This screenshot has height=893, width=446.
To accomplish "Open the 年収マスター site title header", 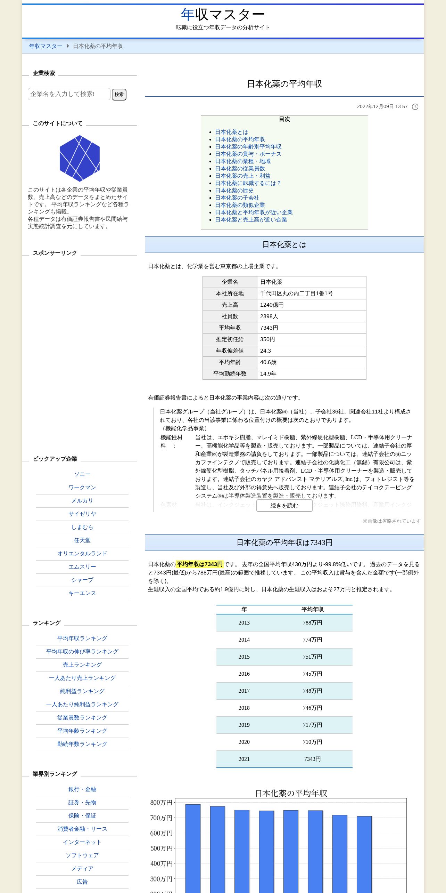I will coord(223,15).
